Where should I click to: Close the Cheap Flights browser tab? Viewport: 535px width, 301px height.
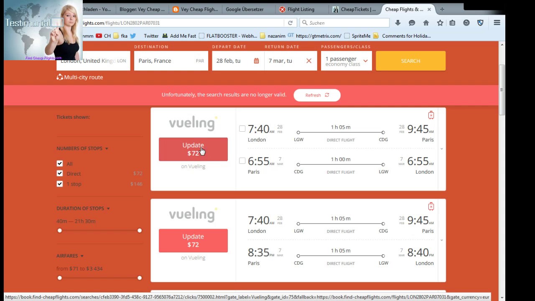pos(429,9)
